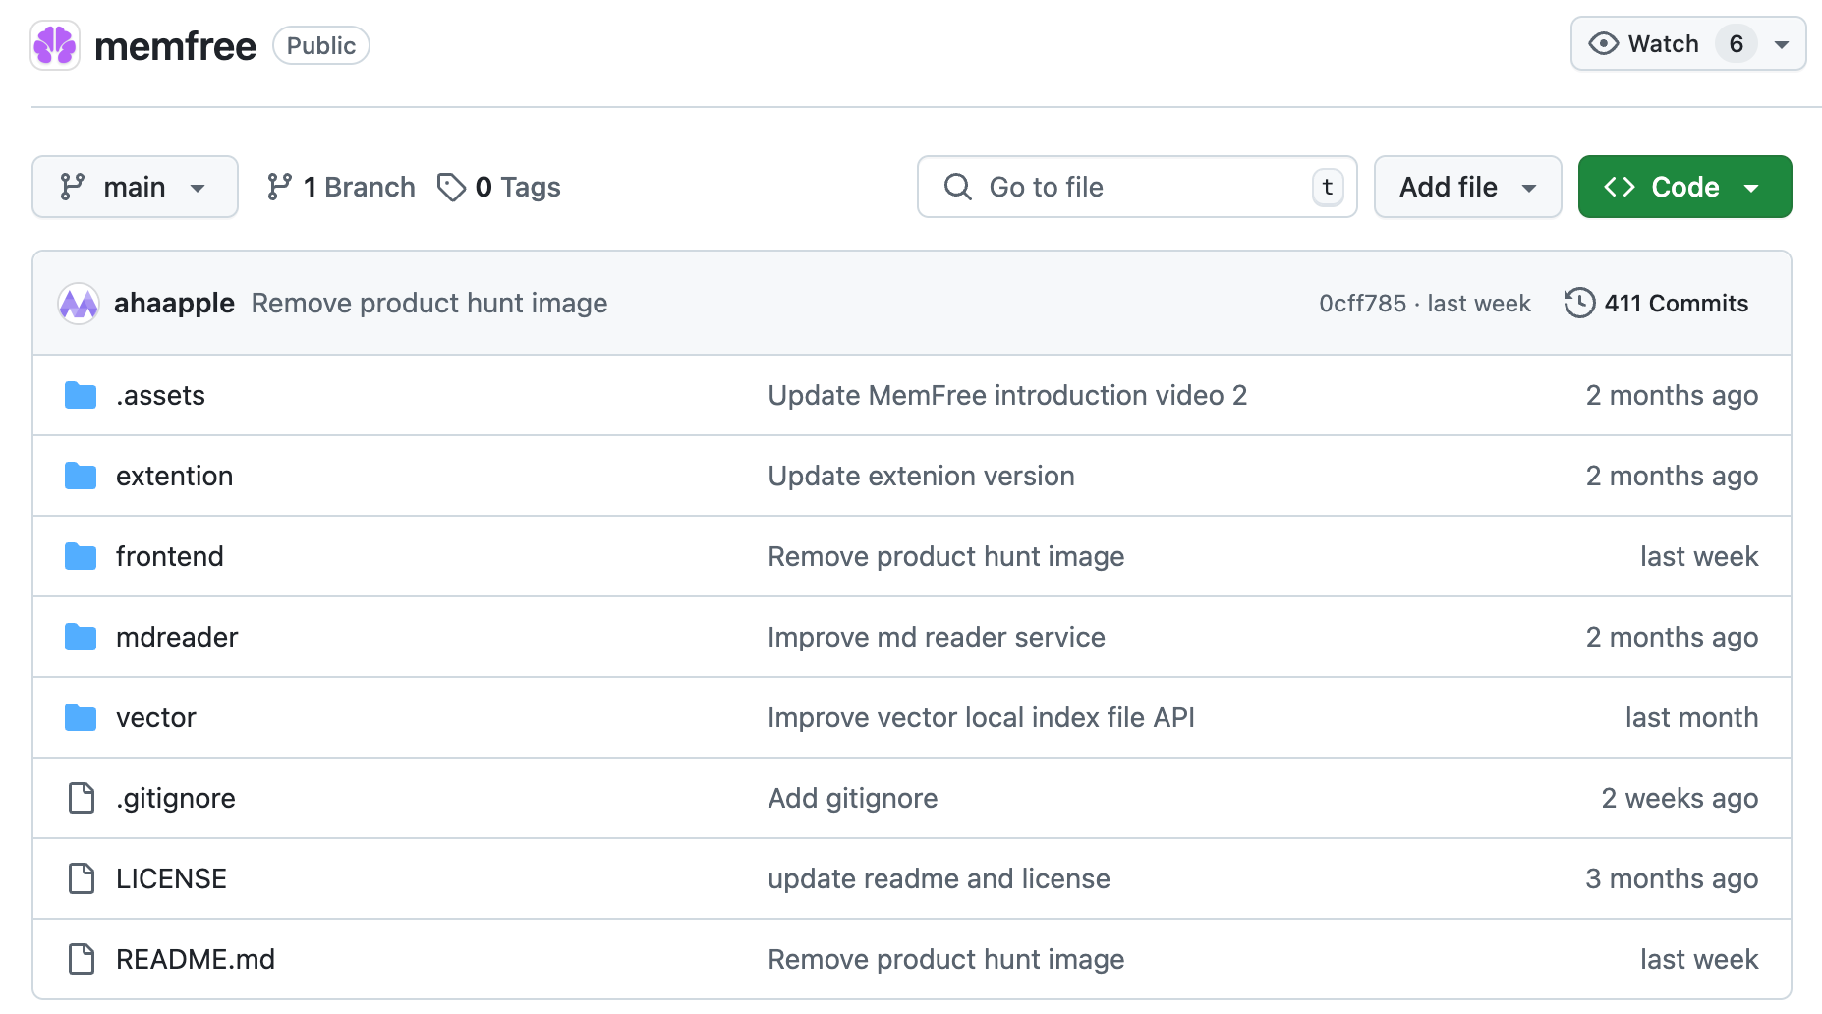This screenshot has width=1822, height=1014.
Task: Open the LICENSE file
Action: point(171,878)
